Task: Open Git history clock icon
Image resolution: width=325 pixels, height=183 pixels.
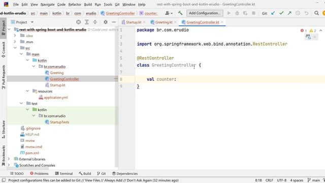Action: click(x=298, y=13)
